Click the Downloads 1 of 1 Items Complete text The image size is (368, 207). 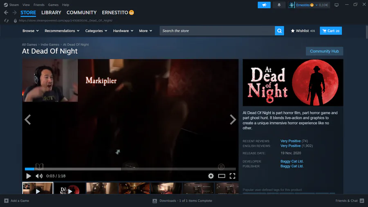click(186, 201)
